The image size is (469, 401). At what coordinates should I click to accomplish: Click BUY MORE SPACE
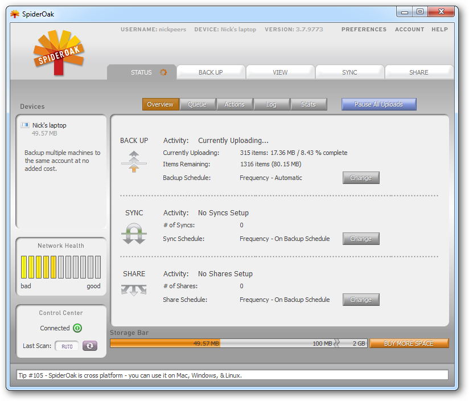[409, 343]
